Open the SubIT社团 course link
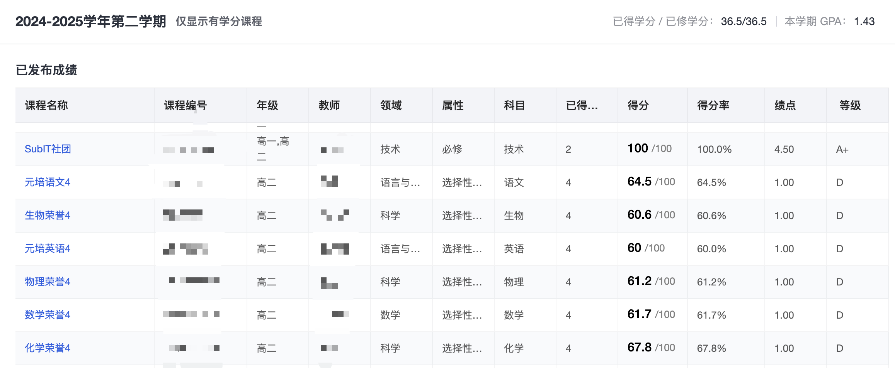The width and height of the screenshot is (895, 368). coord(48,149)
